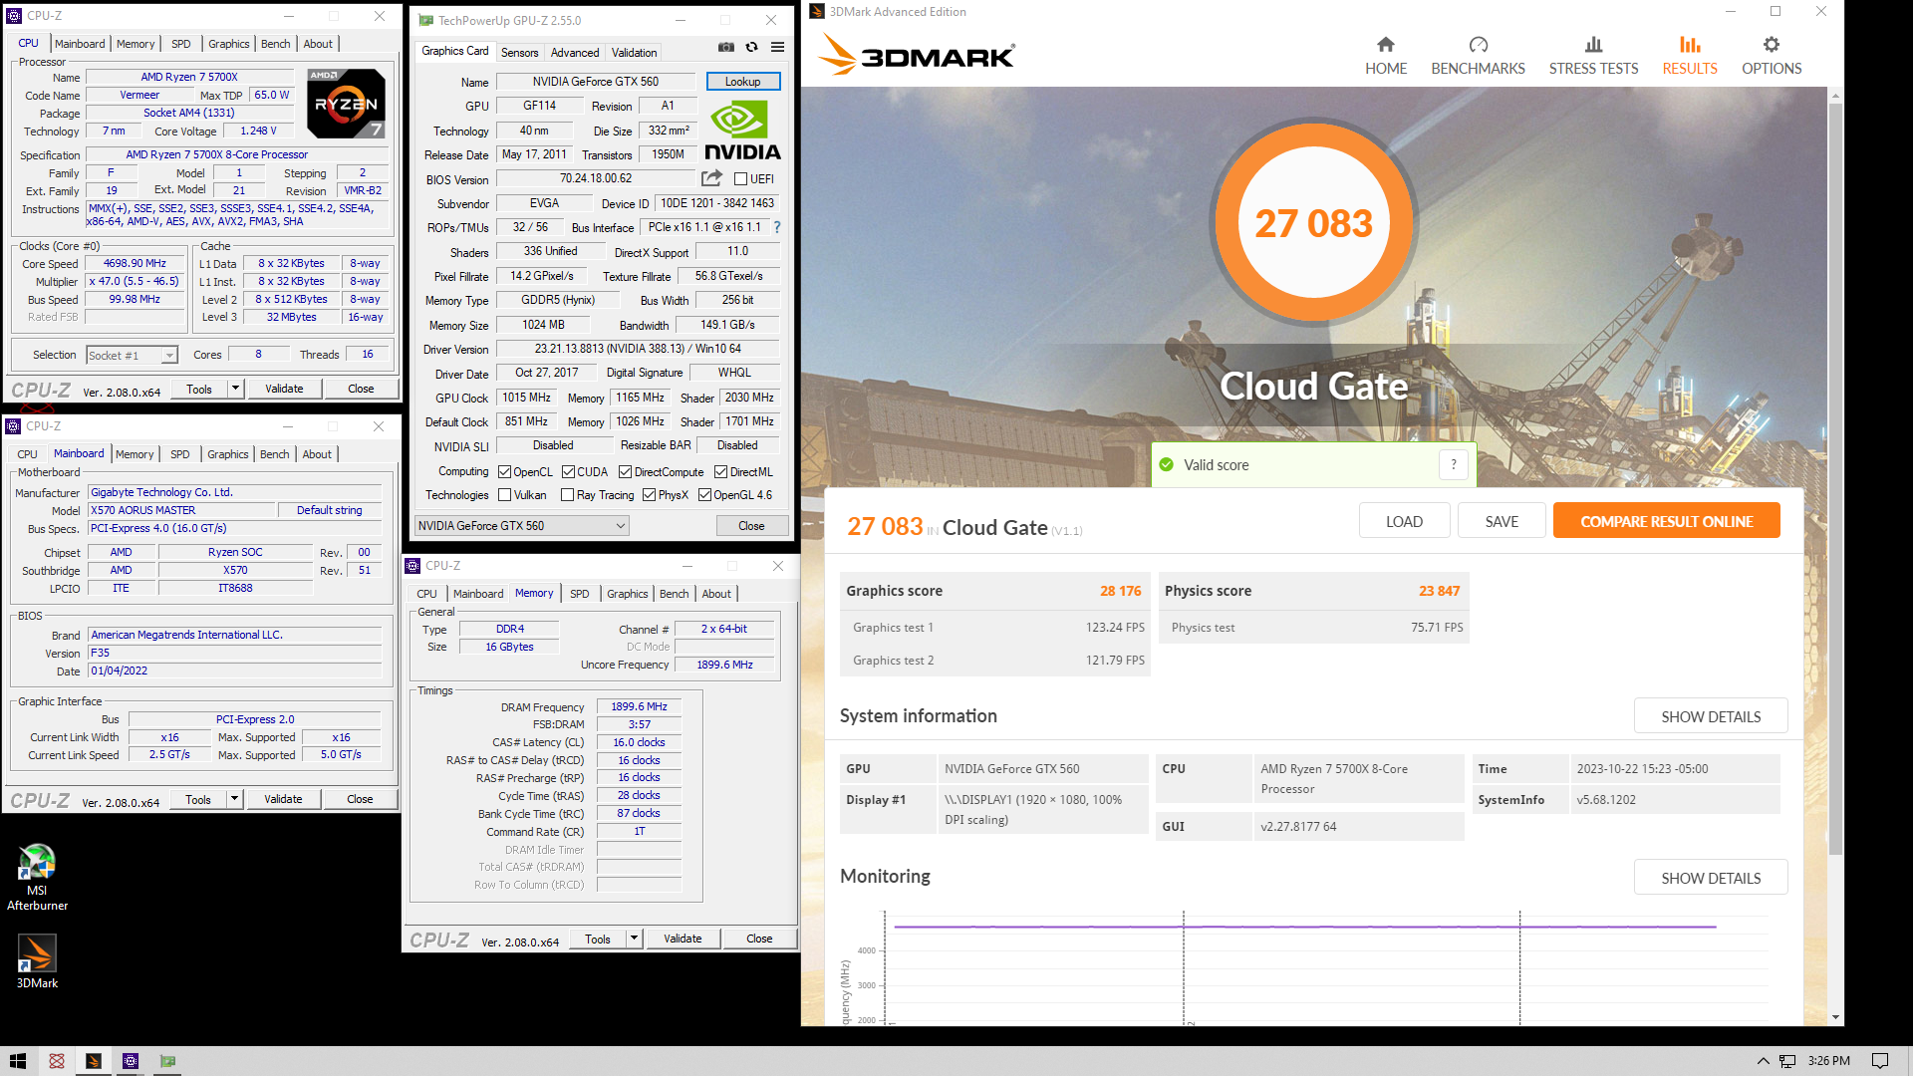Open 3DMark OPTIONS gear
Image resolution: width=1913 pixels, height=1076 pixels.
click(1772, 56)
